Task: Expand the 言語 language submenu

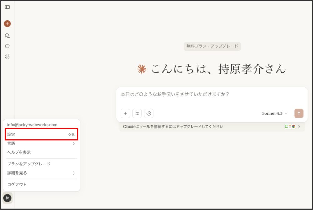Action: pyautogui.click(x=41, y=144)
